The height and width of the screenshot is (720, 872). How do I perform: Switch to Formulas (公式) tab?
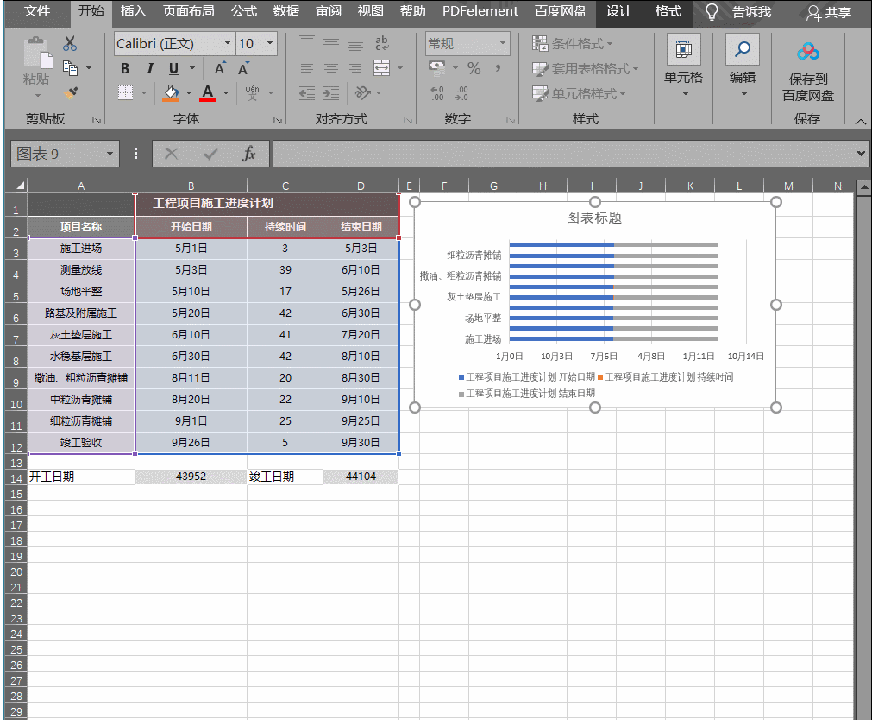[x=243, y=11]
